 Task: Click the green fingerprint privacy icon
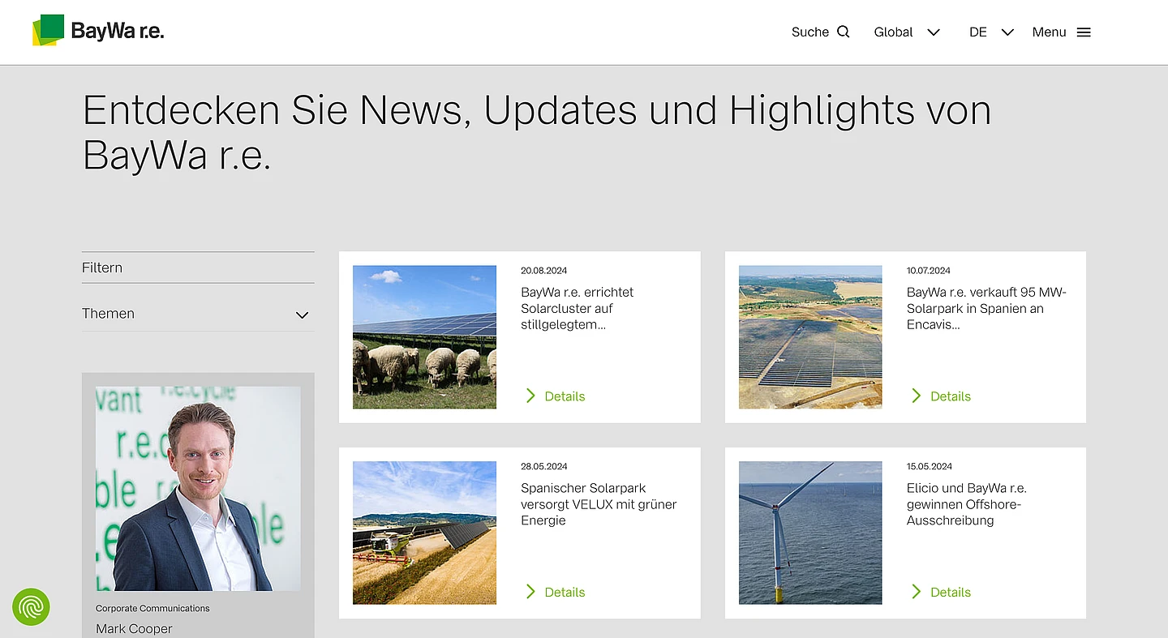[x=31, y=606]
